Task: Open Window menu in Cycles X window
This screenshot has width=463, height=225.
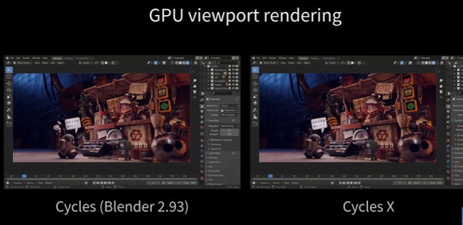Action: click(283, 58)
